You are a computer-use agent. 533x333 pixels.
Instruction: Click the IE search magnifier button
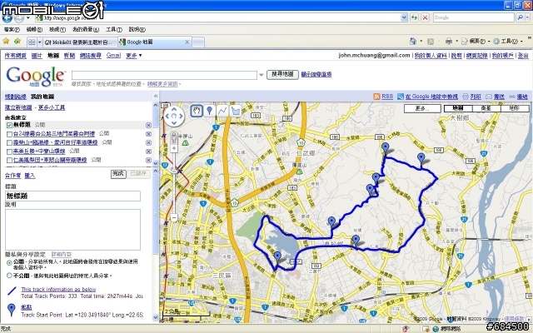tap(520, 17)
